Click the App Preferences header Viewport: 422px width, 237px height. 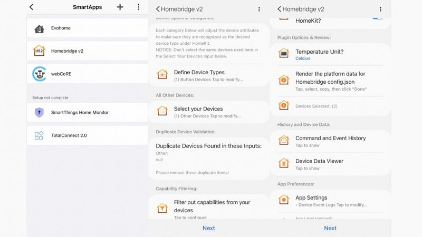pyautogui.click(x=296, y=184)
